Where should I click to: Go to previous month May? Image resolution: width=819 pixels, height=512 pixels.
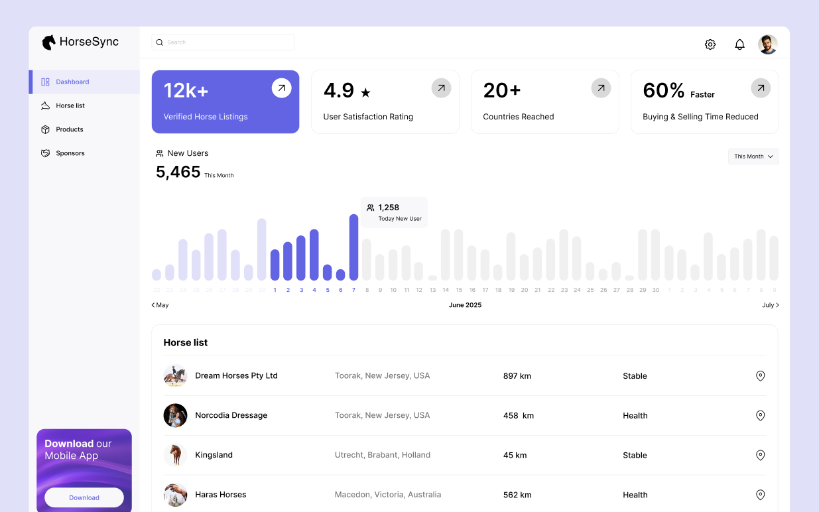tap(160, 305)
